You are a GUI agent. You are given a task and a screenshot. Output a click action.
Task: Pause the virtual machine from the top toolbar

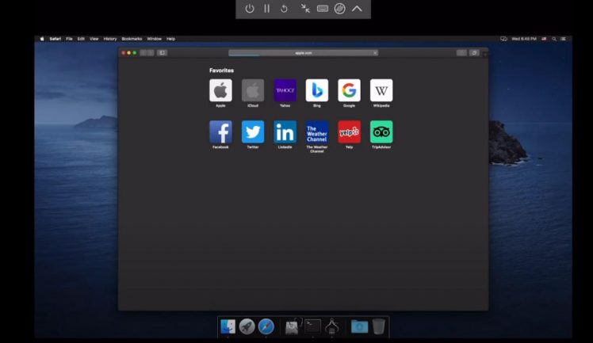[266, 9]
